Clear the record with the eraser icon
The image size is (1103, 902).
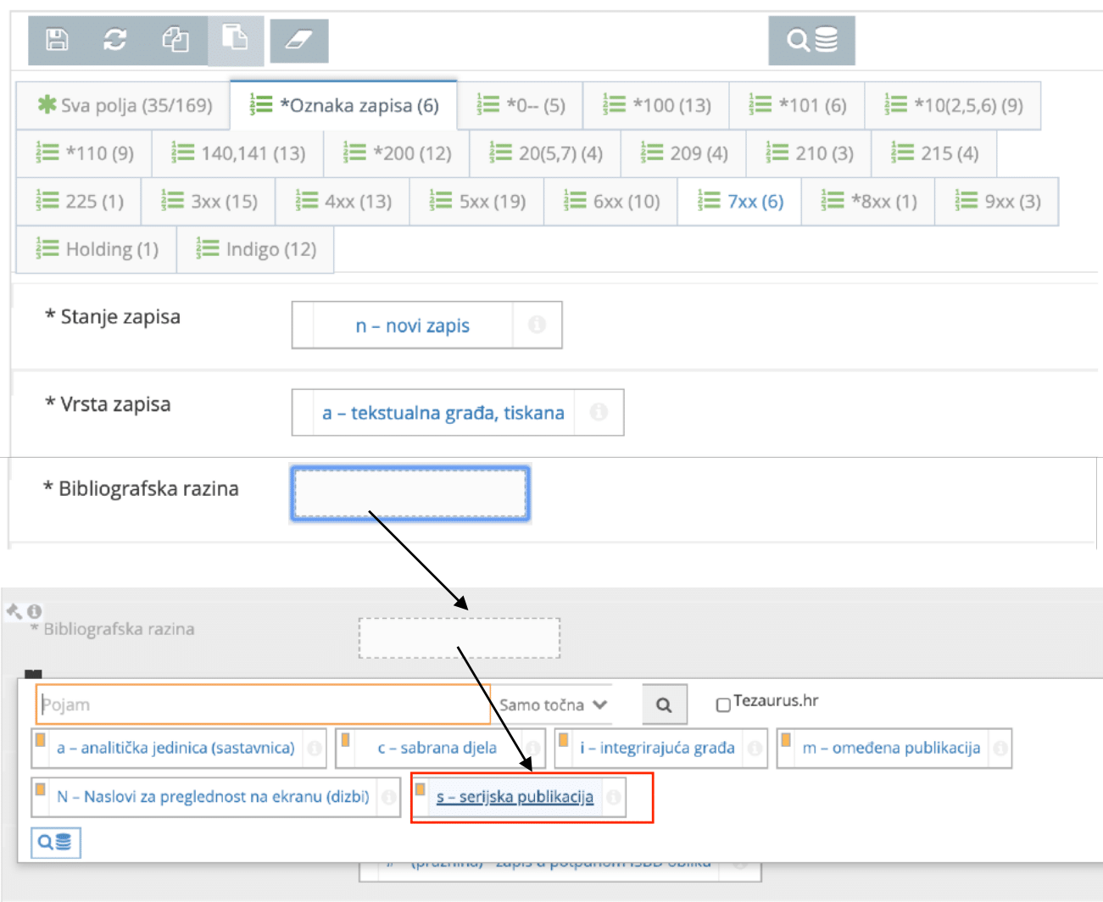click(298, 39)
